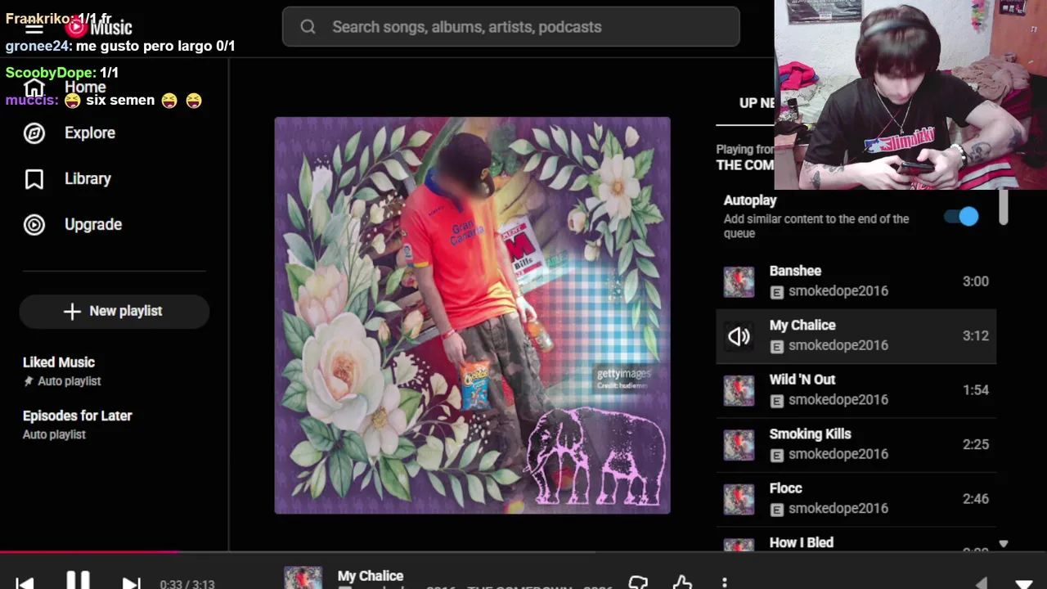Click the explicit badge on Smoking Kills

click(x=776, y=455)
